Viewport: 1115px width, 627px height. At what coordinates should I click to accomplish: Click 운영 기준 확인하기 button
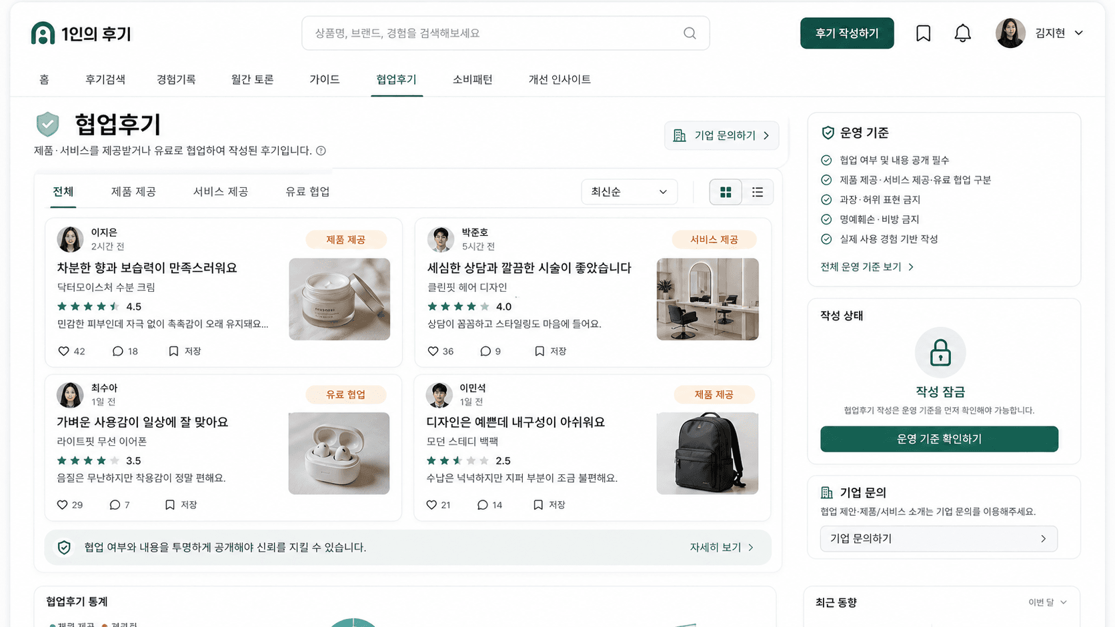(939, 439)
